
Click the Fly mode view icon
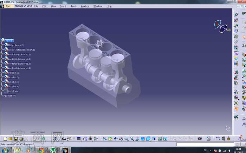pos(105,139)
